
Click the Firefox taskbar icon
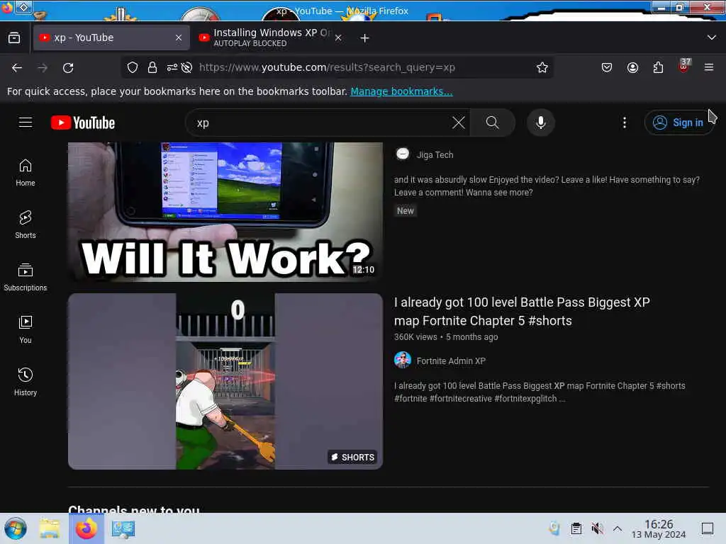pos(86,528)
